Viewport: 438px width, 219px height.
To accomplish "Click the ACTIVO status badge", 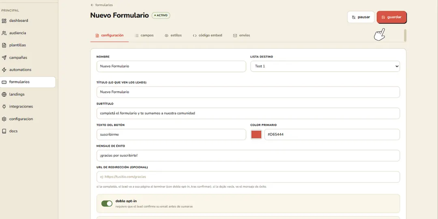I will (x=161, y=15).
